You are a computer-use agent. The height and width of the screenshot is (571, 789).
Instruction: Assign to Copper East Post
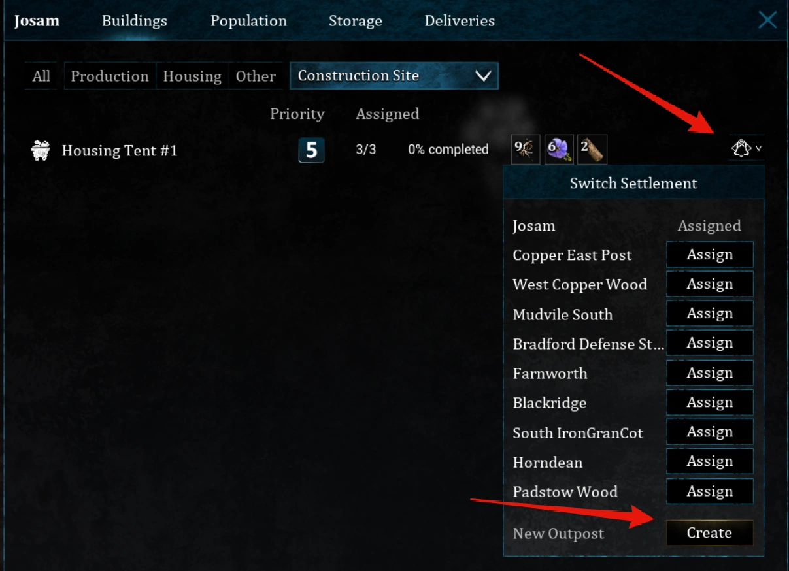tap(709, 255)
